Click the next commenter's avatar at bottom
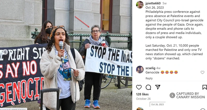This screenshot has height=110, width=207. tap(140, 109)
